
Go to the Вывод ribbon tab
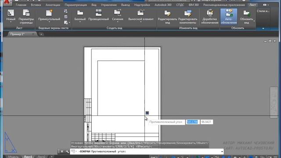coord(126,5)
